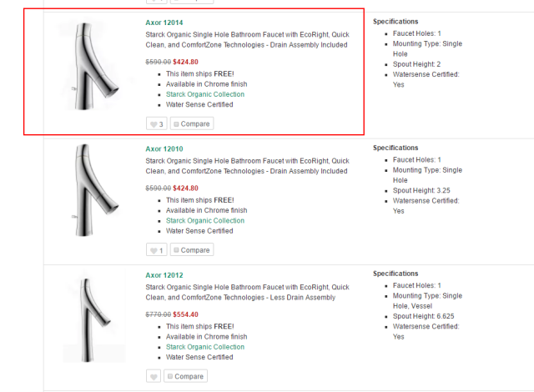The height and width of the screenshot is (392, 534).
Task: Open the Axor 12014 product title link
Action: 164,23
